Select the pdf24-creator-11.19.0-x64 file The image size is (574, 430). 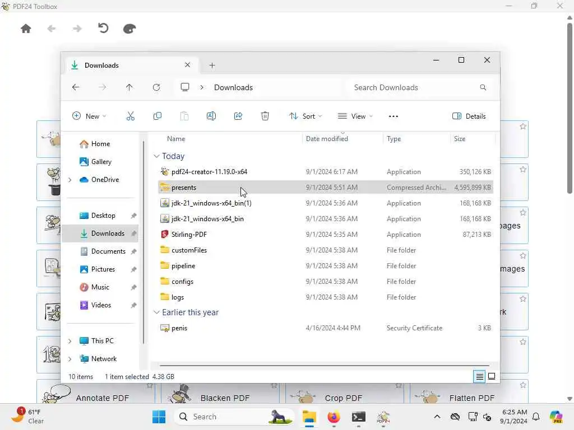pos(326,171)
